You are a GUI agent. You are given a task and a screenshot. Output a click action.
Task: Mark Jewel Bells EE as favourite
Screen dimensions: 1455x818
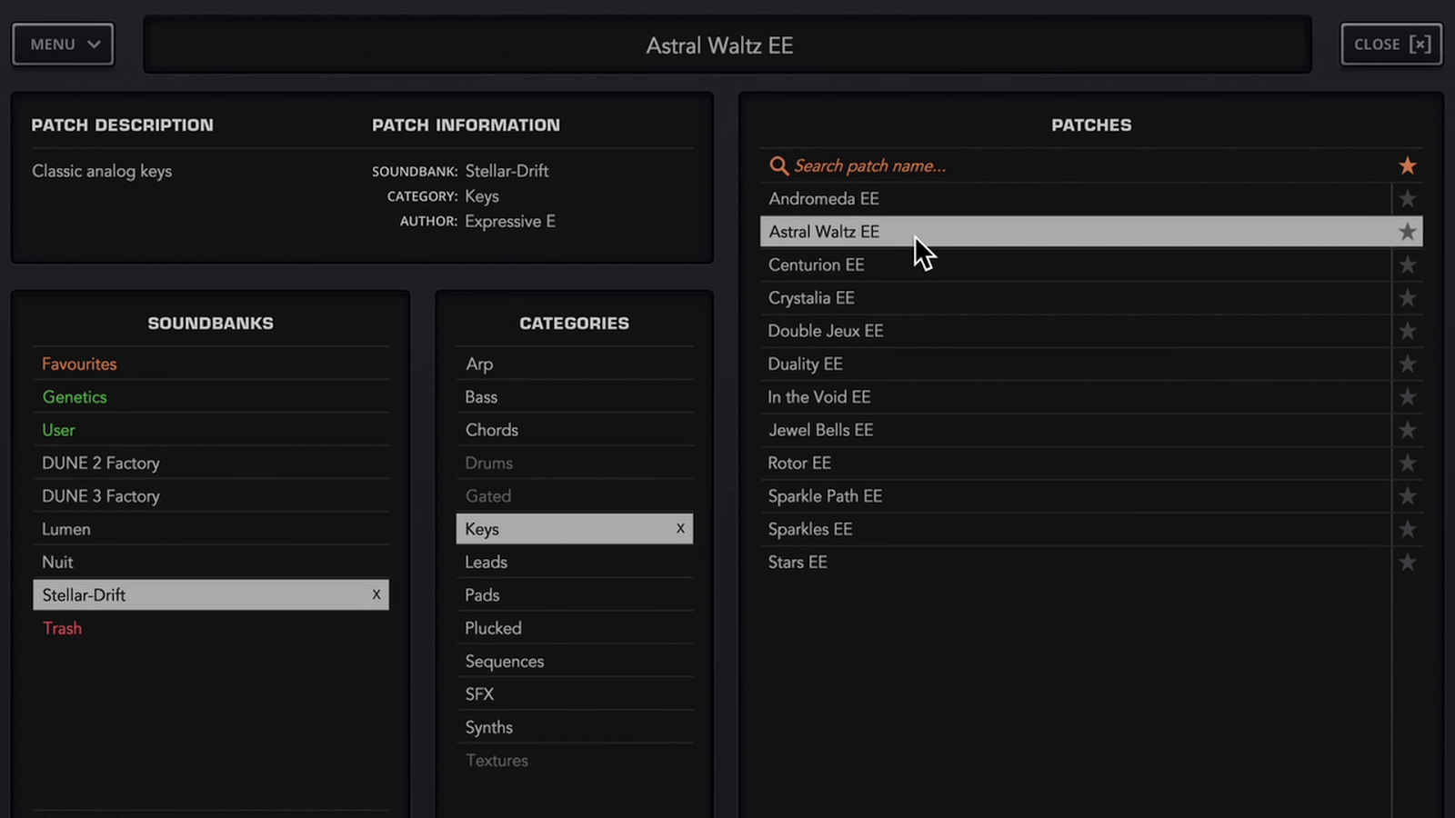point(1407,430)
